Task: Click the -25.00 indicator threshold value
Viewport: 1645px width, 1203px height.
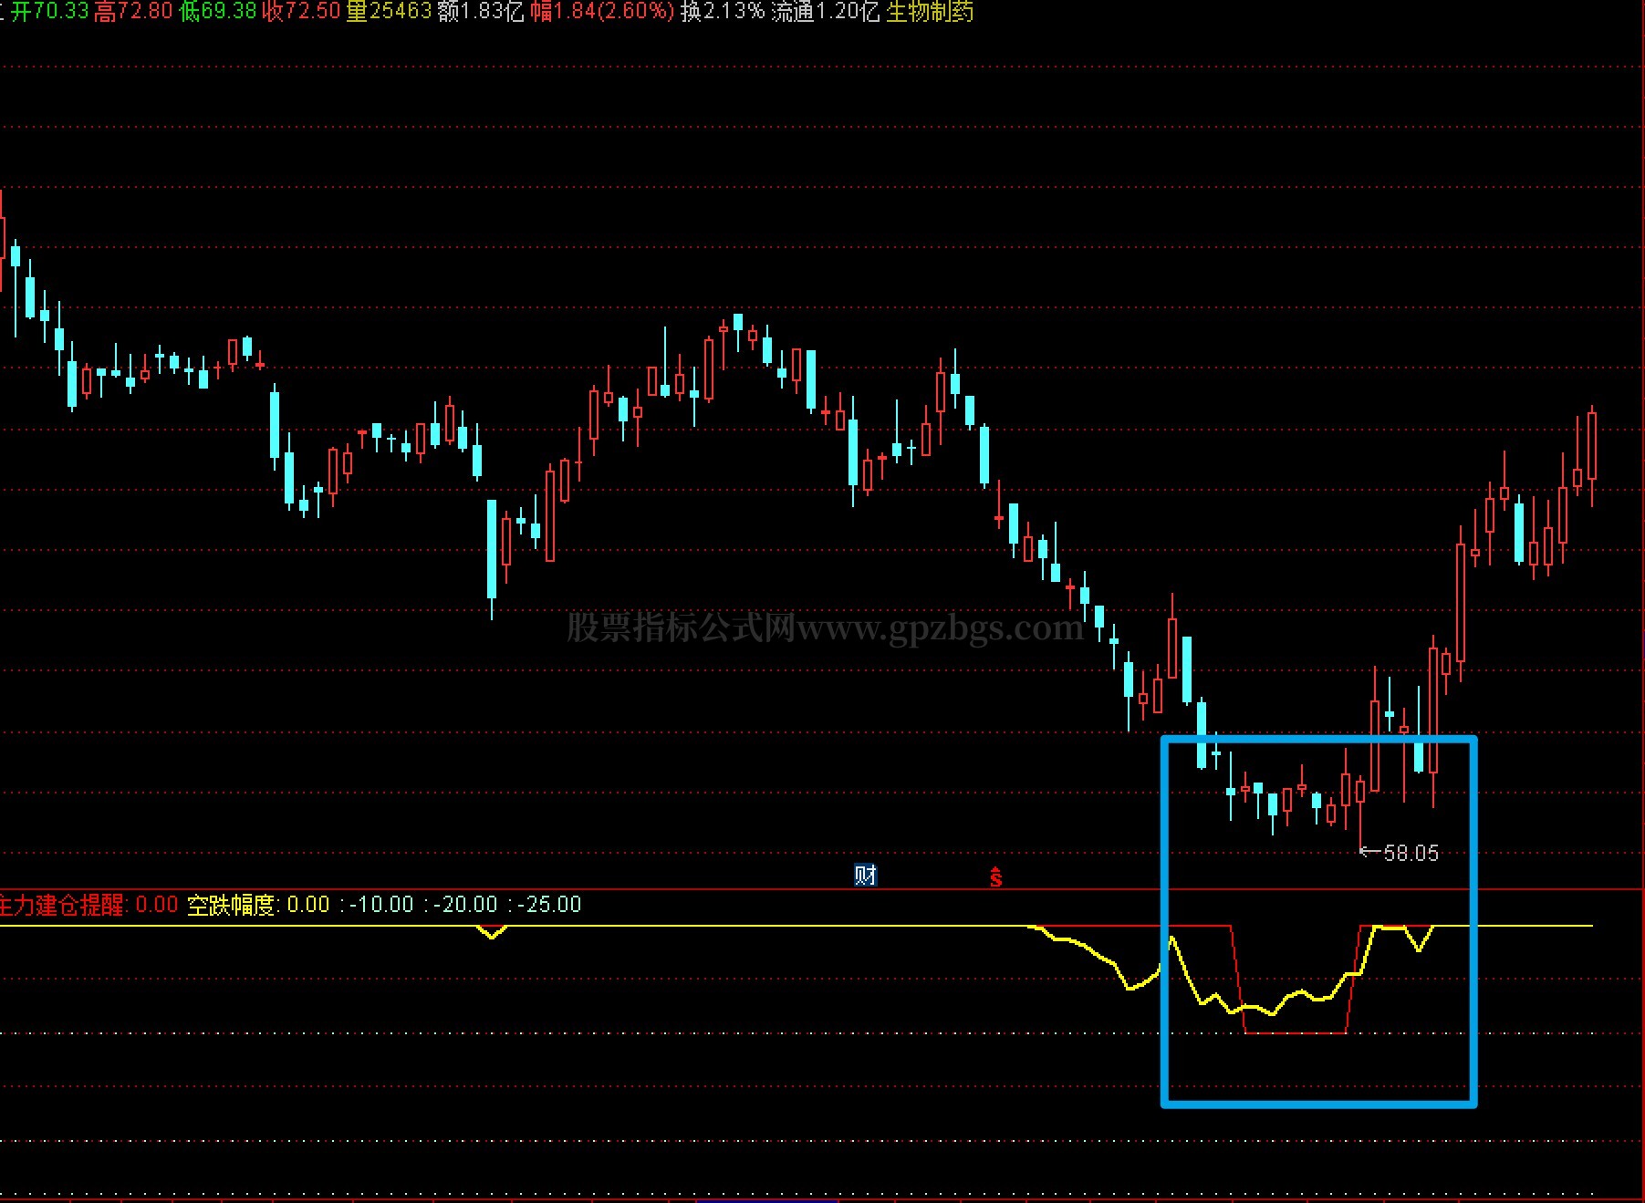Action: (549, 905)
